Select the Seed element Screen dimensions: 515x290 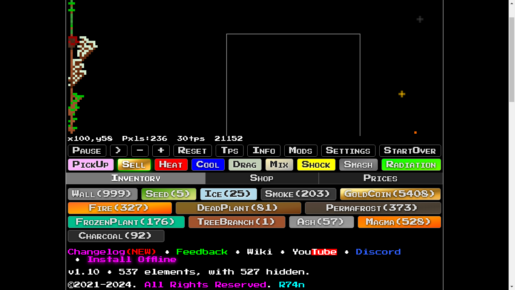point(169,194)
